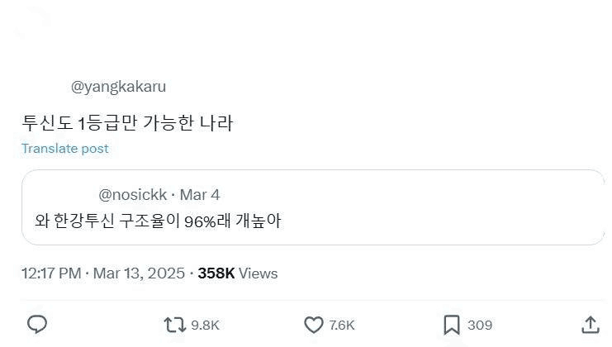Viewport: 612px width, 347px height.
Task: Click the 9.8K repost count
Action: (205, 326)
